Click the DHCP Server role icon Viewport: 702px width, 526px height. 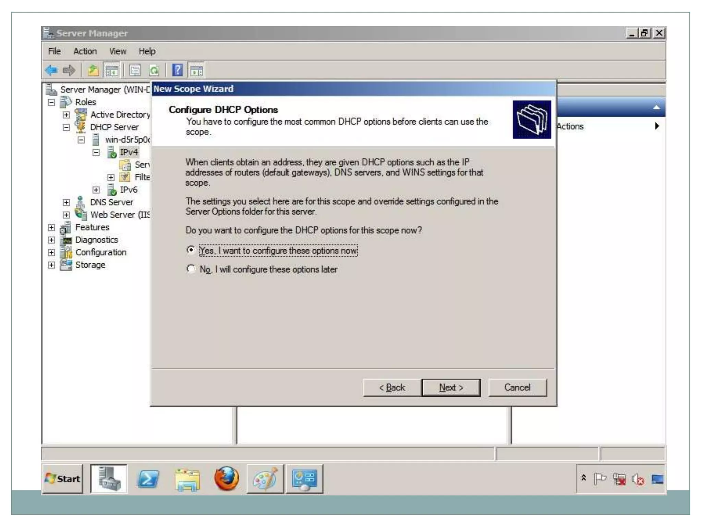81,127
